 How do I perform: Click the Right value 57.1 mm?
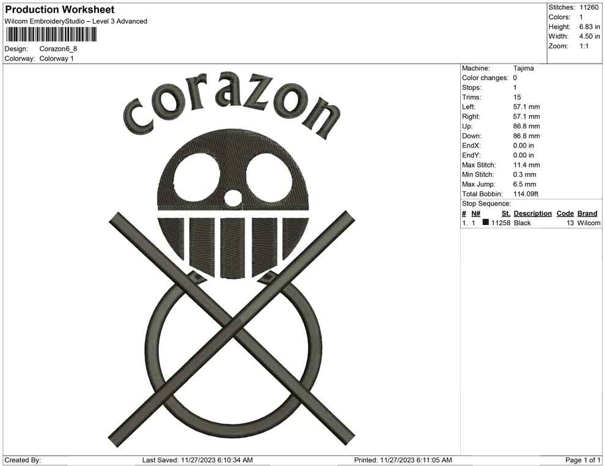(x=527, y=117)
